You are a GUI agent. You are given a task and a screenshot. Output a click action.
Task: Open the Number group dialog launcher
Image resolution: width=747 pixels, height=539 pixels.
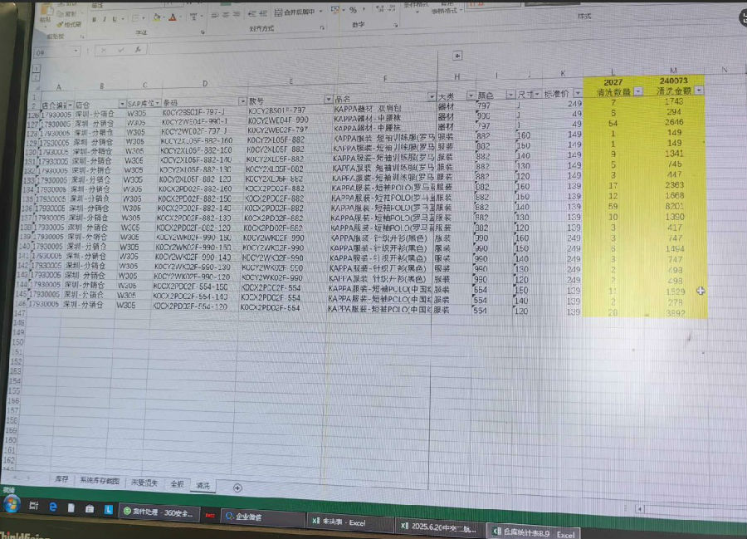pos(395,25)
